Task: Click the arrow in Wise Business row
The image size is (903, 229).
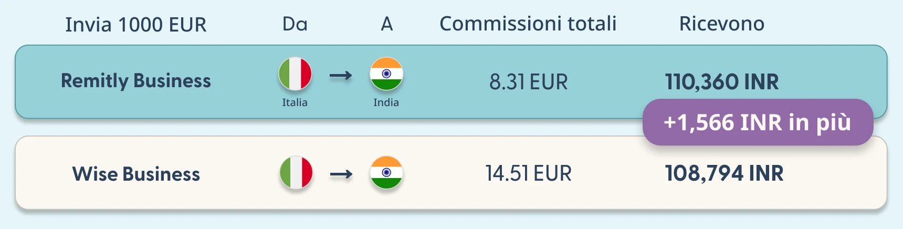Action: tap(341, 174)
